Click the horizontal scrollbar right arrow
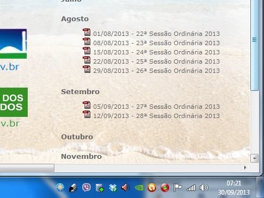Image resolution: width=264 pixels, height=198 pixels. [245, 168]
